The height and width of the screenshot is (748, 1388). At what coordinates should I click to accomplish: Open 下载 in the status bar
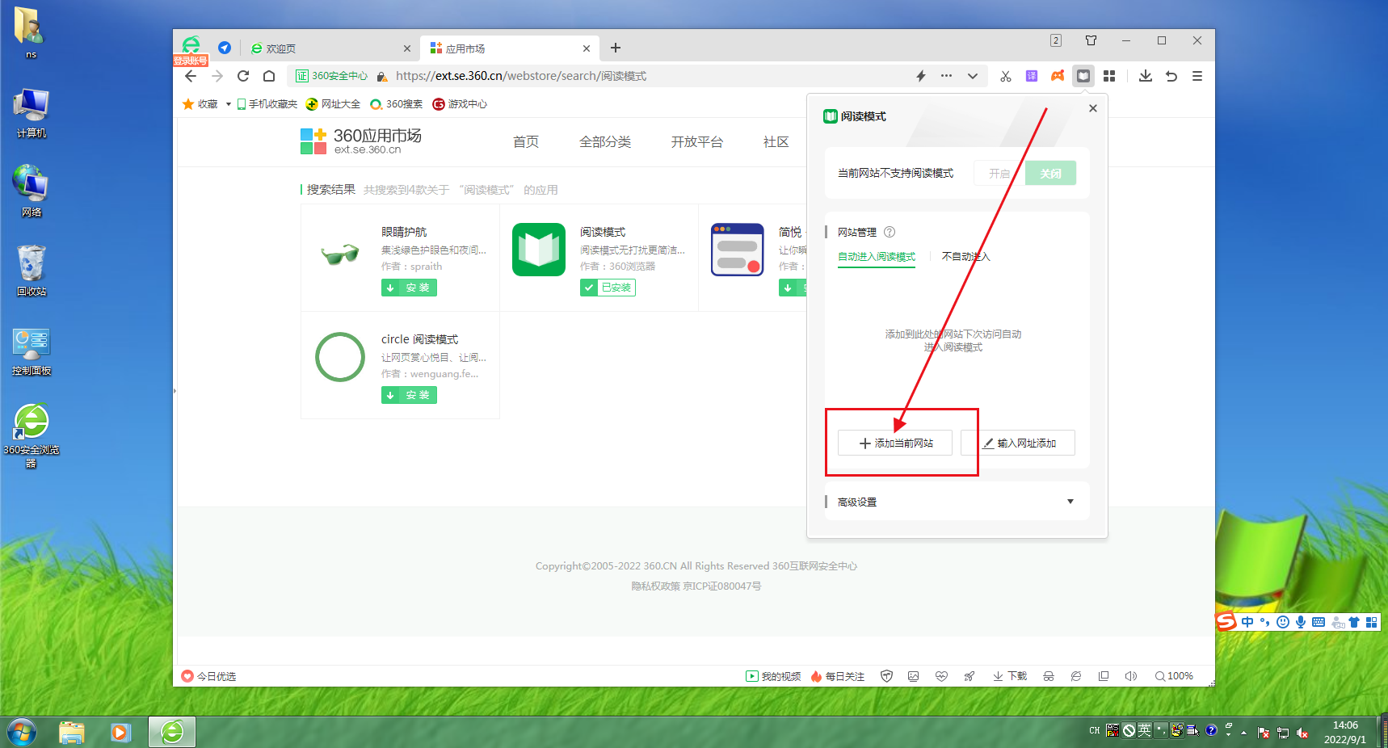click(1010, 676)
